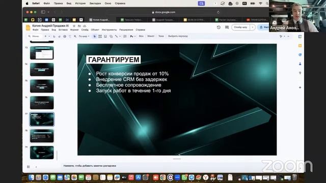Click the Тема theme button
This screenshot has width=326, height=183.
click(161, 36)
